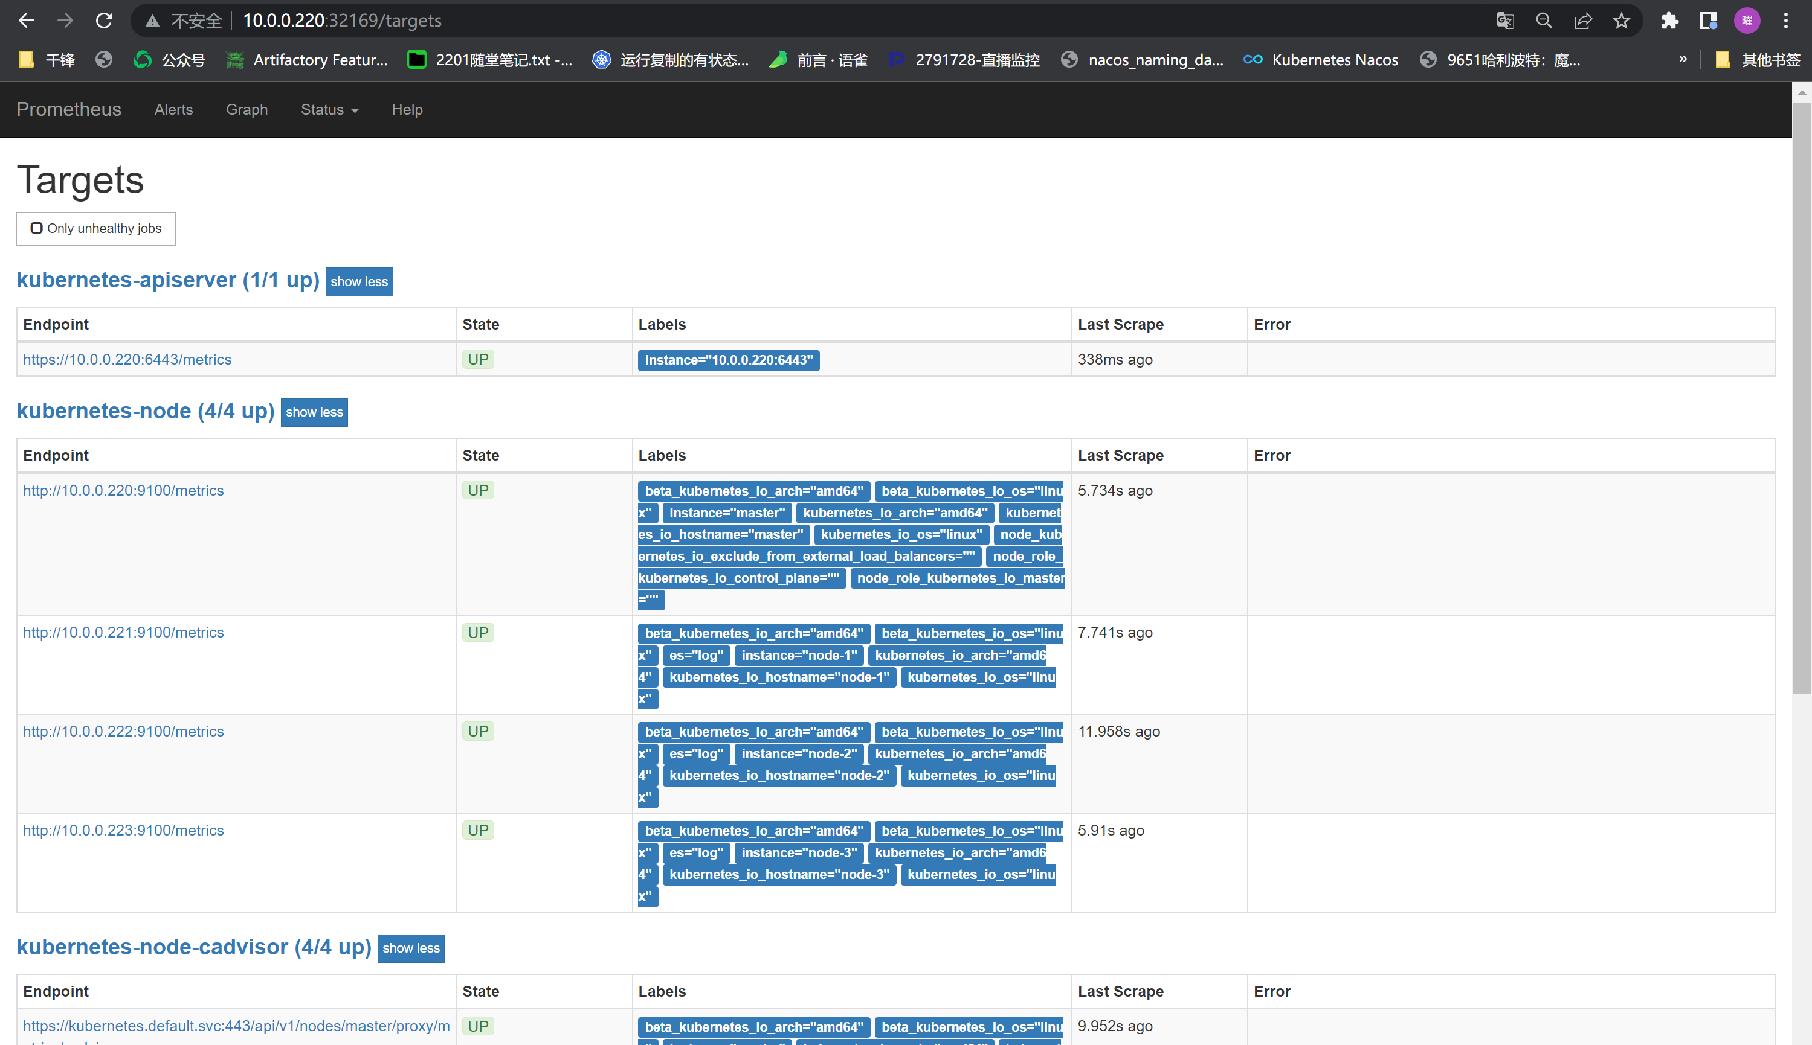The height and width of the screenshot is (1045, 1812).
Task: Open the Artifactory Featur... bookmark
Action: (x=307, y=60)
